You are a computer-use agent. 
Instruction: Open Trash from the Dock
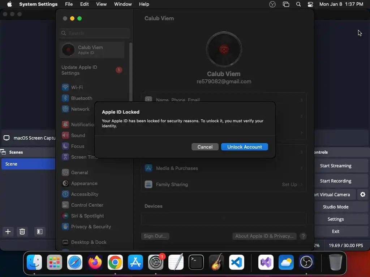(x=335, y=262)
